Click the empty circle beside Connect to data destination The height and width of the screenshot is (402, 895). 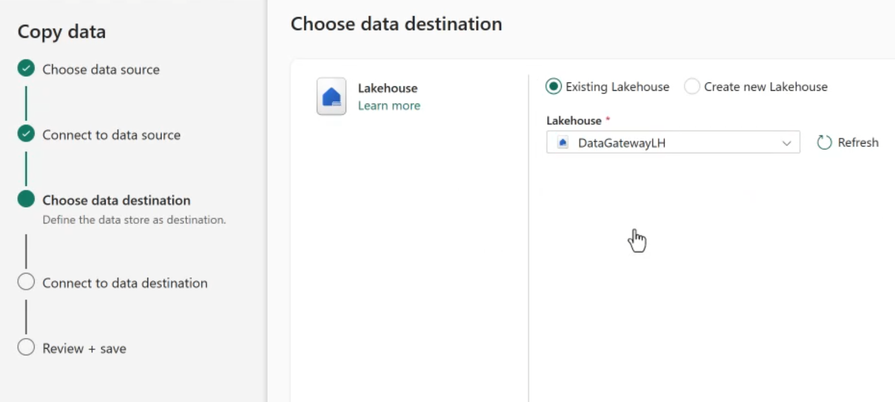tap(26, 282)
